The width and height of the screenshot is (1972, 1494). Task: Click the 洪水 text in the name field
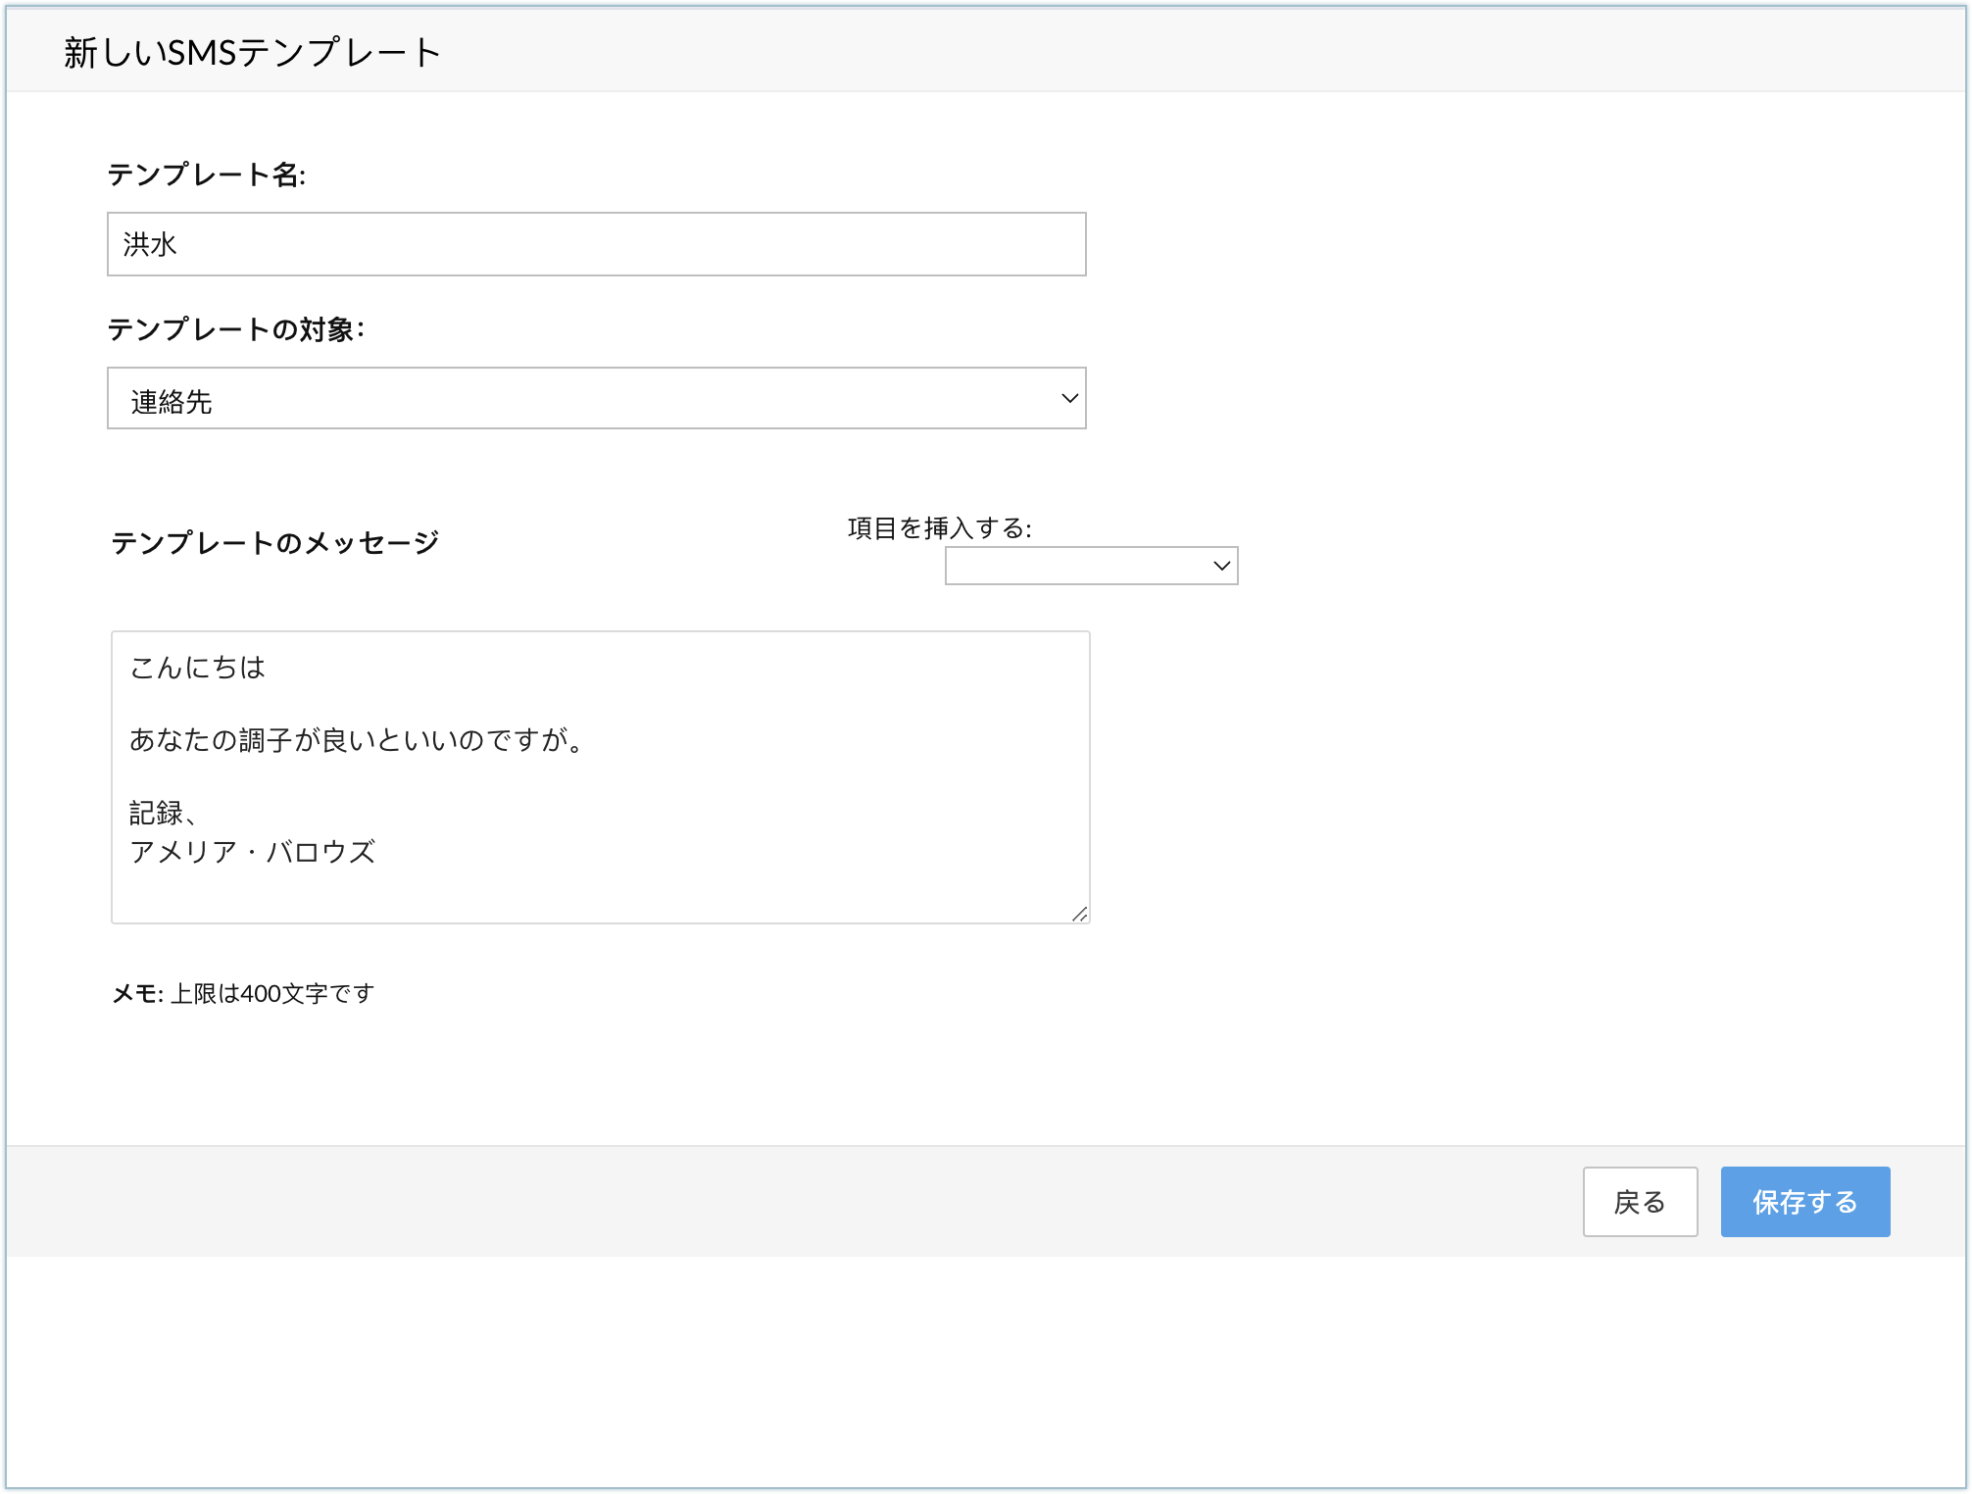150,245
